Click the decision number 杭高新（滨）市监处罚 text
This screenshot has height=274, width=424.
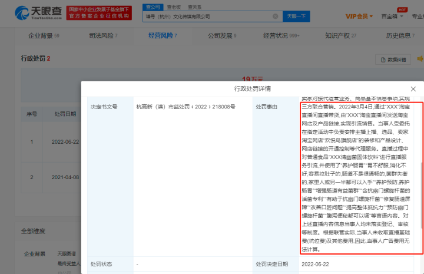185,107
